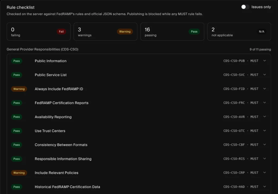Click the 'CDS-CSO-FID · MUST' rule code

[241, 89]
